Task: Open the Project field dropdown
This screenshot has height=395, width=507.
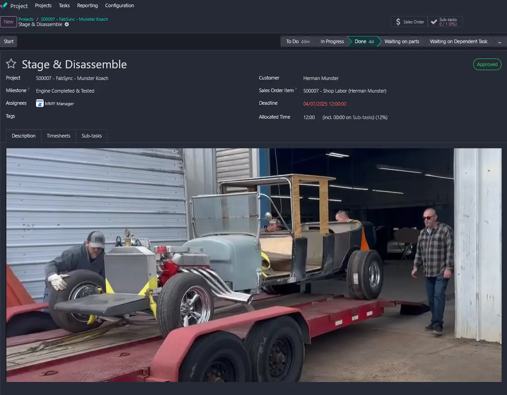Action: point(72,78)
